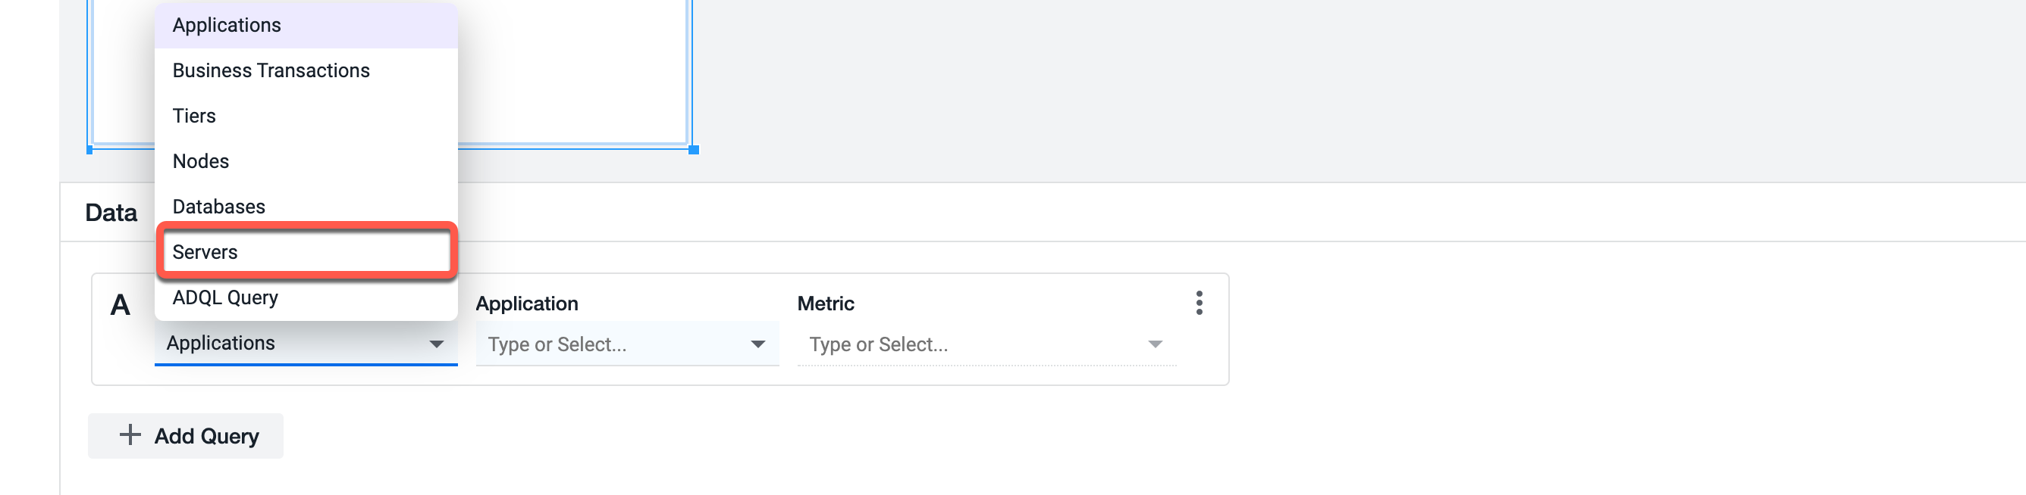Expand the Metric Type or Select dropdown
The width and height of the screenshot is (2026, 495).
click(x=986, y=344)
